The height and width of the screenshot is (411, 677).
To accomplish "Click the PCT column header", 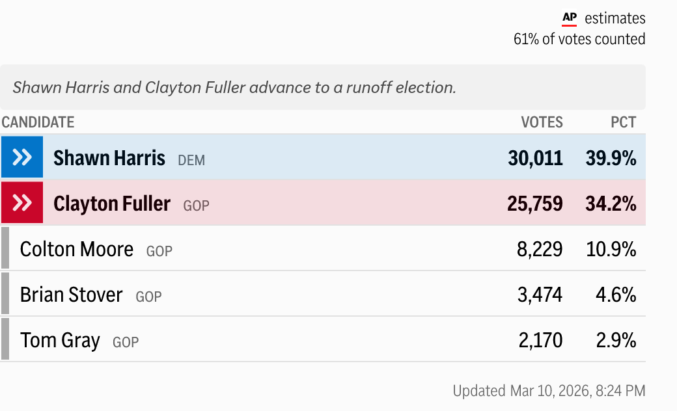I will (x=623, y=122).
